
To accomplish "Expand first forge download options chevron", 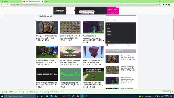I will pos(19,92).
